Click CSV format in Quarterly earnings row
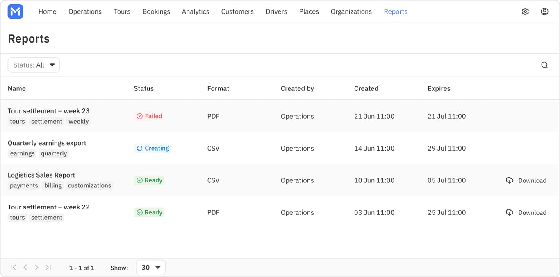Viewport: 560px width, 277px height. point(213,148)
